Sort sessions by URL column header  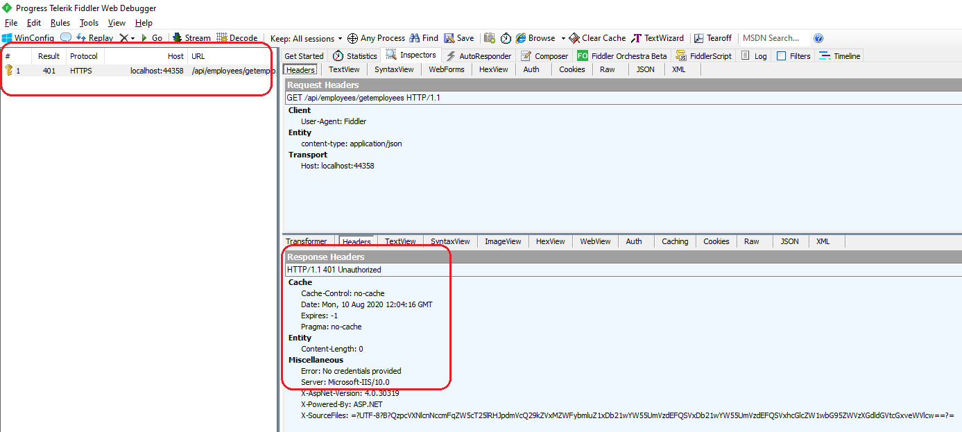point(231,56)
